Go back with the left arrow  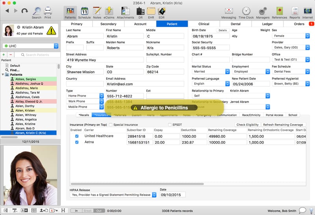click(x=7, y=11)
